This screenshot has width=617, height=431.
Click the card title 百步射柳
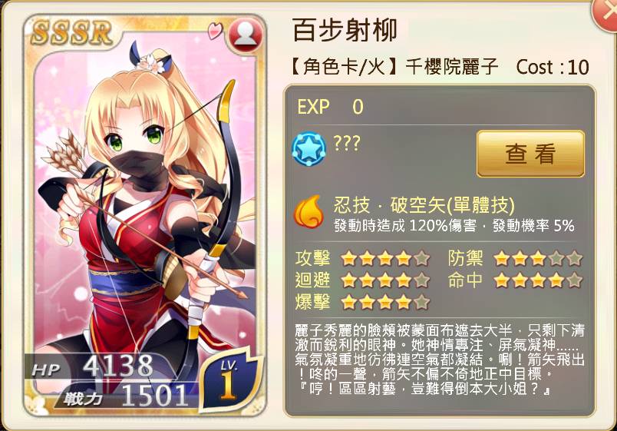point(345,30)
